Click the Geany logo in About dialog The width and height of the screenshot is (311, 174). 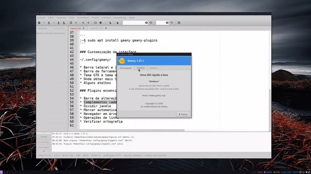click(122, 61)
